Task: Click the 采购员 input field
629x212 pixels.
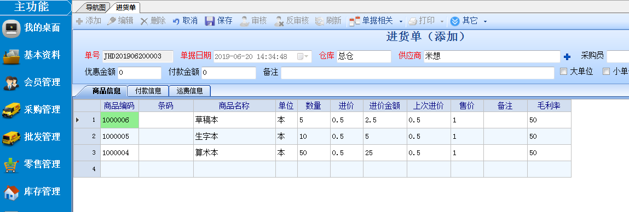Action: tap(618, 56)
